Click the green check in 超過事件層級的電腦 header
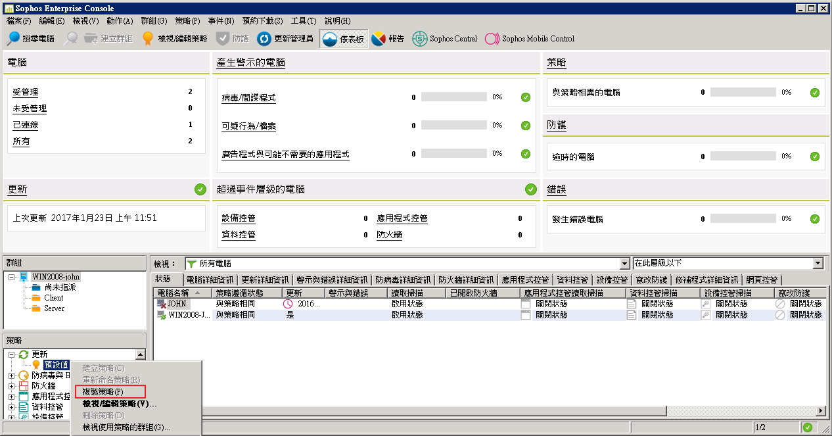 click(531, 189)
